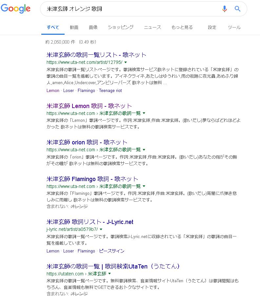Open the ツール options
260x297 pixels.
pos(234,27)
